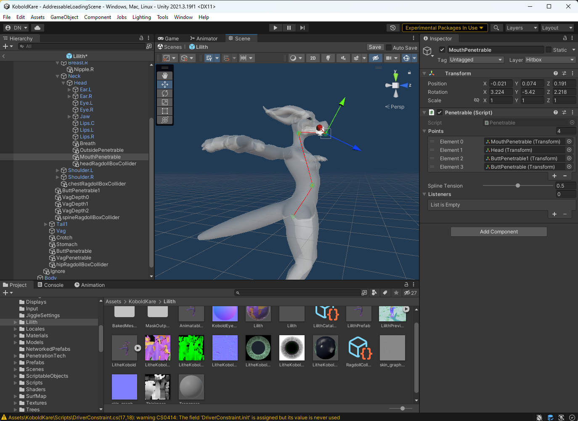Click the Step frame button
The image size is (578, 421).
click(302, 28)
